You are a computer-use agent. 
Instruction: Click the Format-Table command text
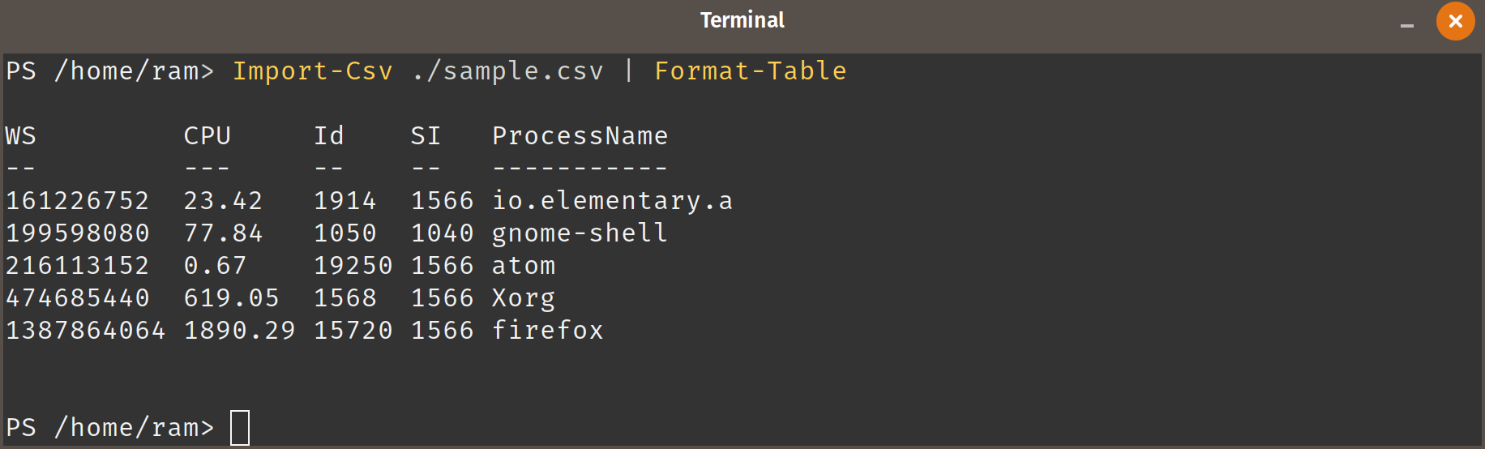coord(751,71)
